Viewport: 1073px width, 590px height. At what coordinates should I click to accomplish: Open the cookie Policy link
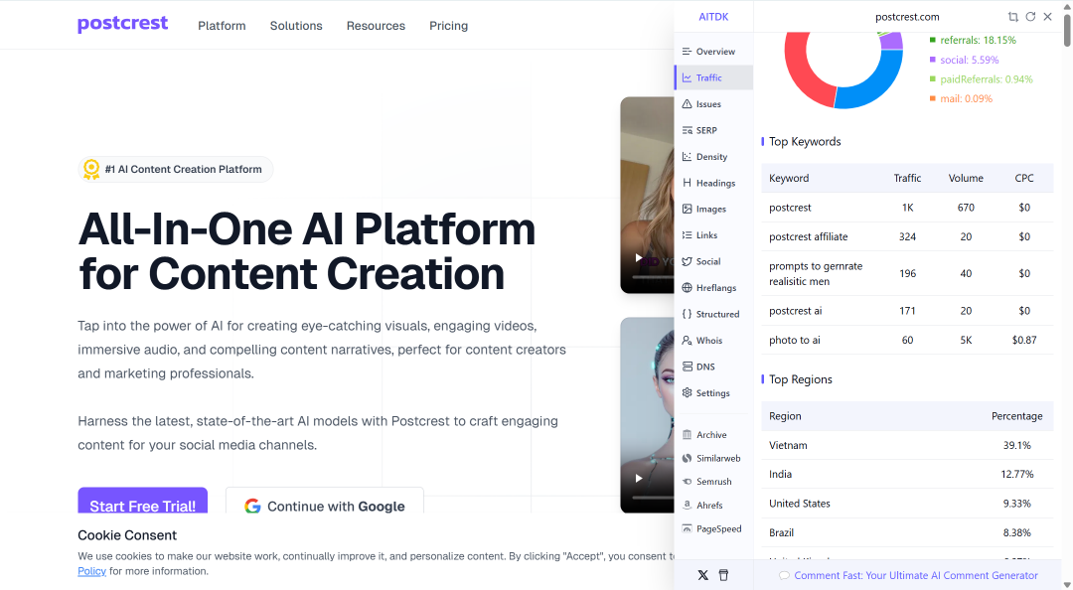tap(91, 571)
